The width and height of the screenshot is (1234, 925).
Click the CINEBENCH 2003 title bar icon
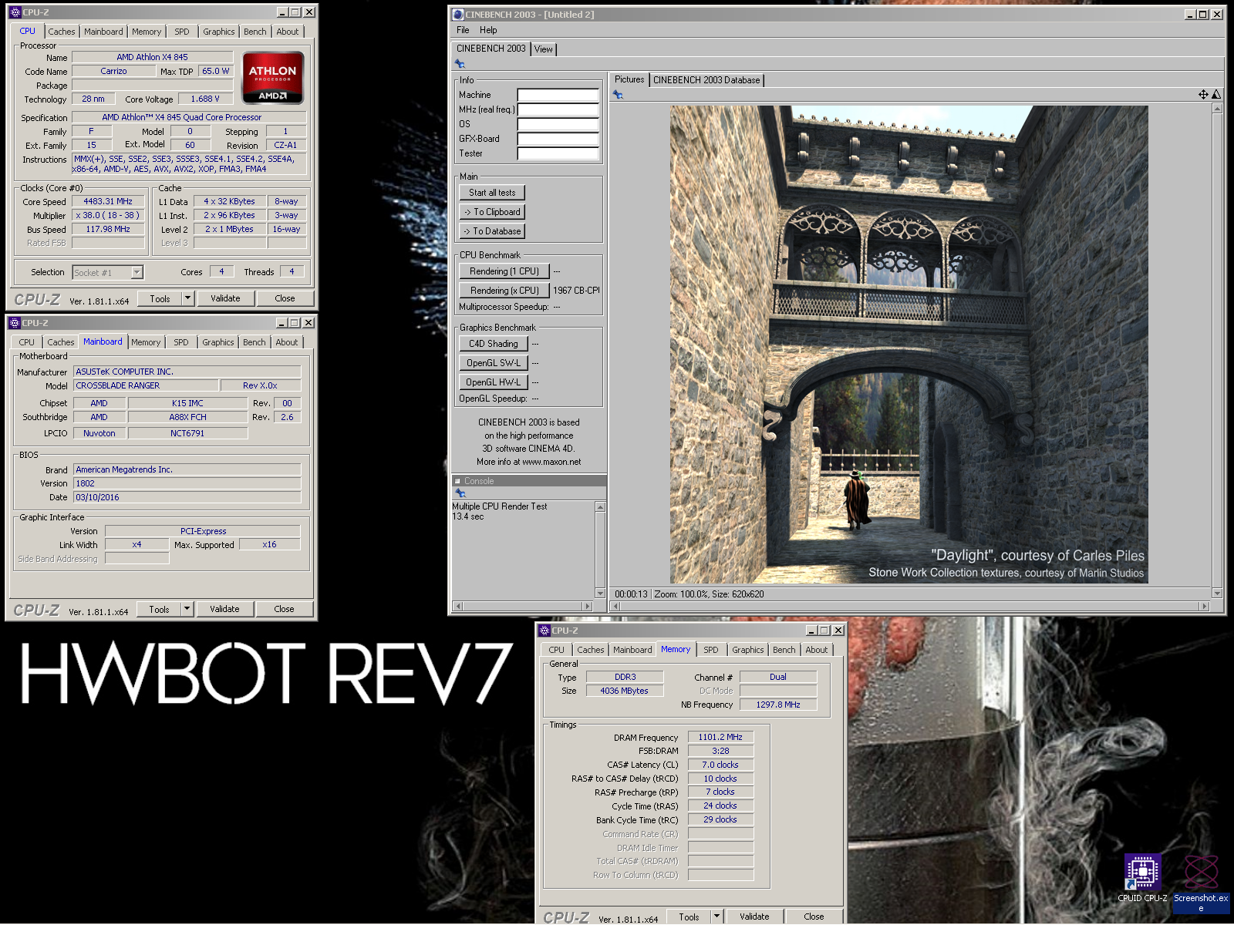458,15
